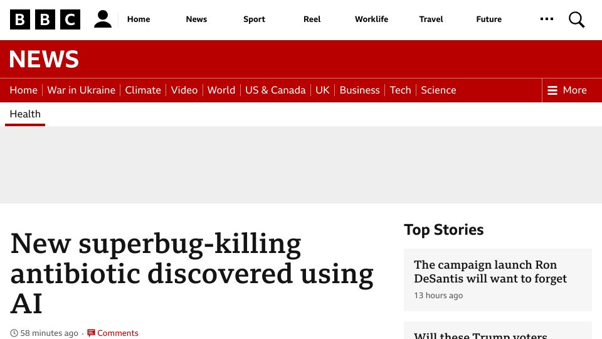Select Home in the red news bar
This screenshot has width=602, height=339.
point(23,90)
